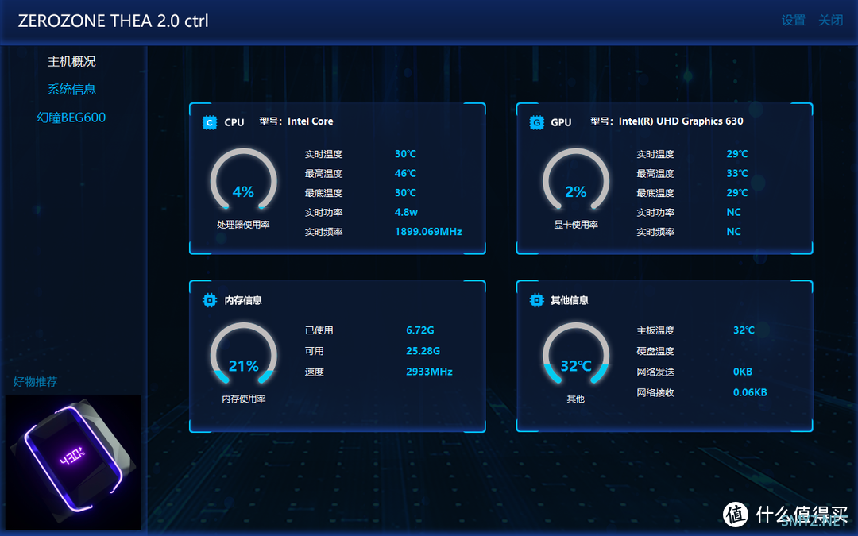Switch to the 系统信息 tab
Screen dimensions: 858x536
(x=71, y=90)
